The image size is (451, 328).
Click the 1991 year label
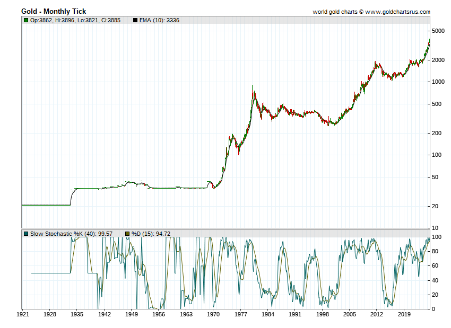click(x=295, y=314)
